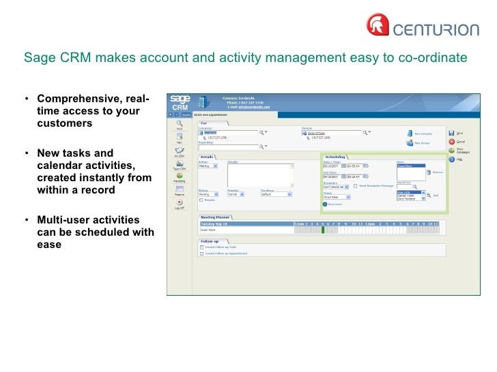Expand the Regarding search arrow dropdown
The image size is (497, 372).
coord(266,146)
